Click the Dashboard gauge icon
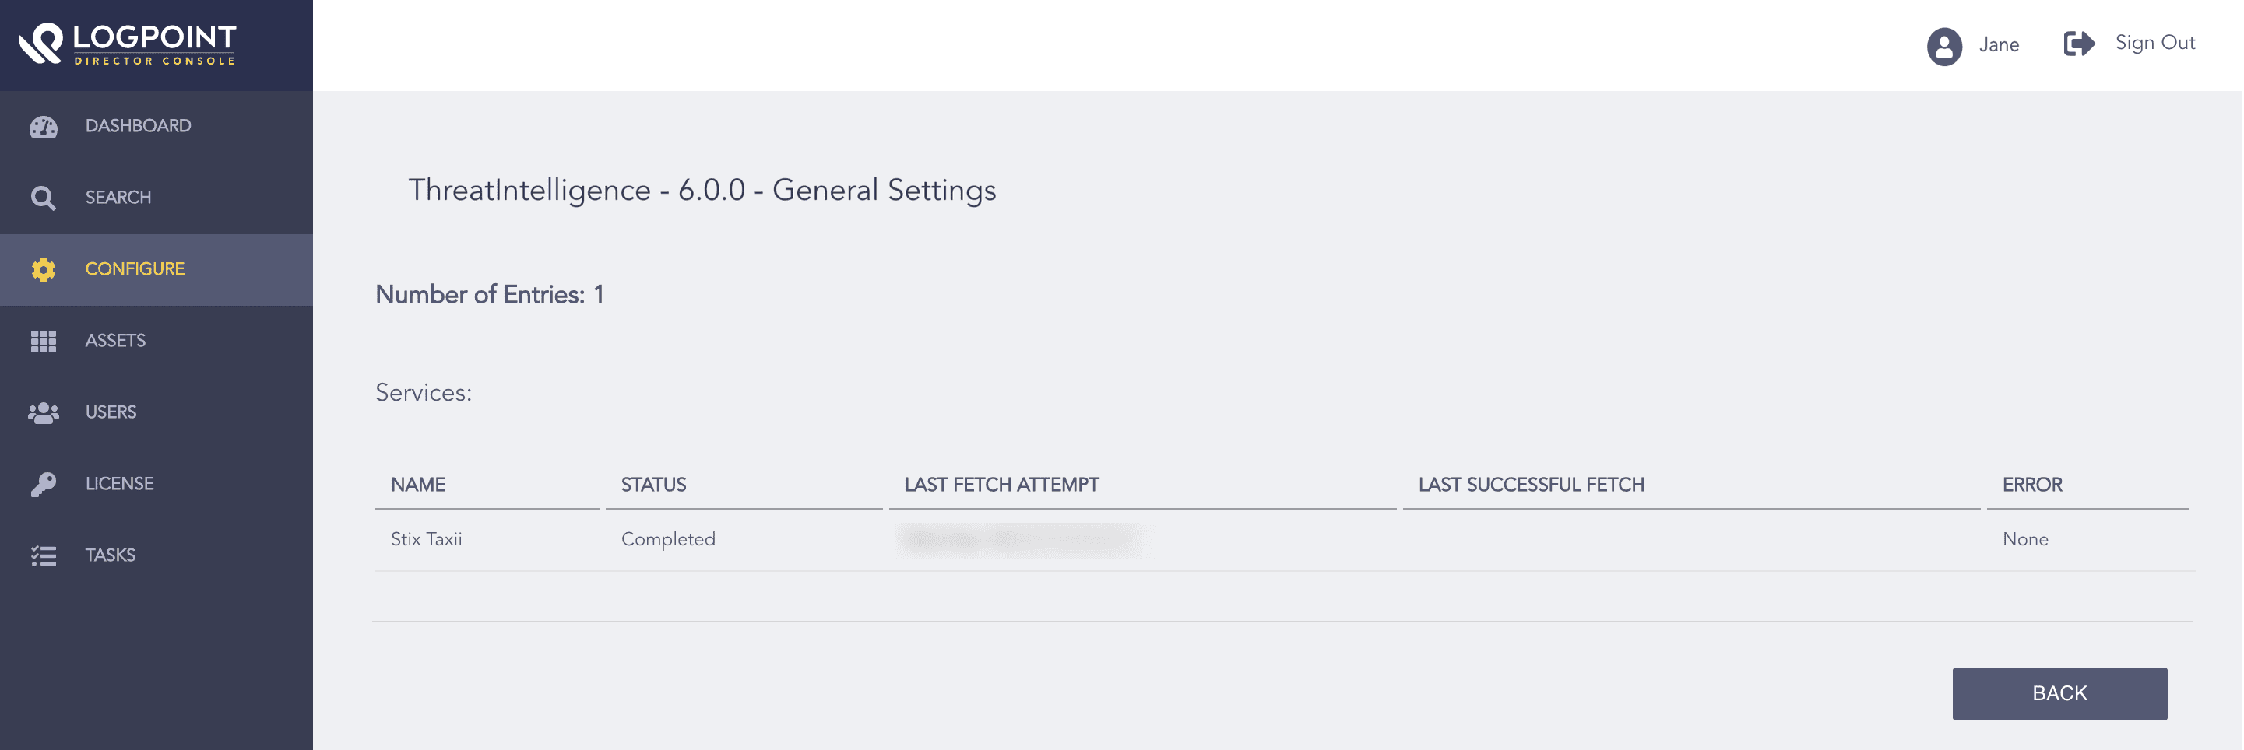 click(x=44, y=127)
